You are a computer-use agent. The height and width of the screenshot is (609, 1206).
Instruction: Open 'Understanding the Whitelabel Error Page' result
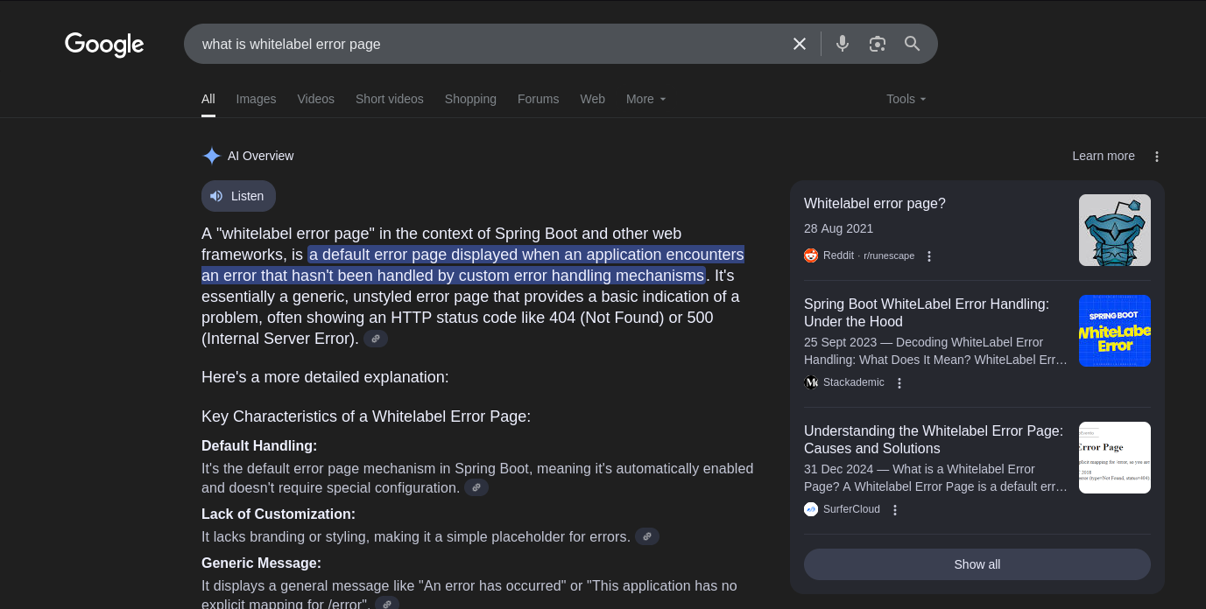tap(934, 439)
